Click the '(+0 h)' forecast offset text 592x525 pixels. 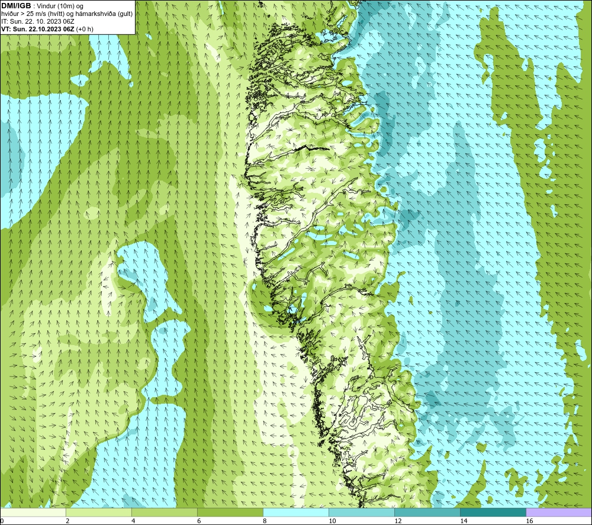(x=85, y=29)
